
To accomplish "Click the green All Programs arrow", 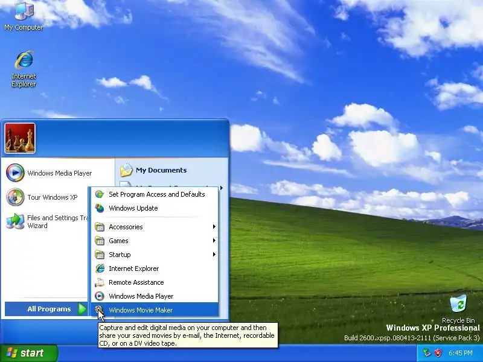I will click(x=82, y=309).
